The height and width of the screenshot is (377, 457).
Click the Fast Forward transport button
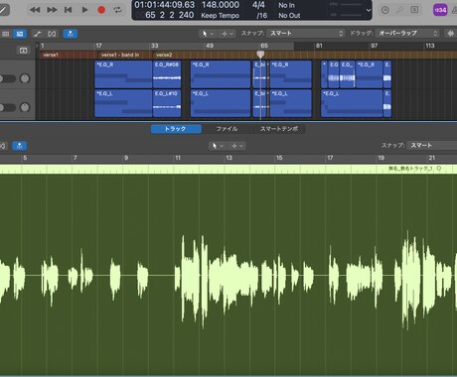point(52,10)
